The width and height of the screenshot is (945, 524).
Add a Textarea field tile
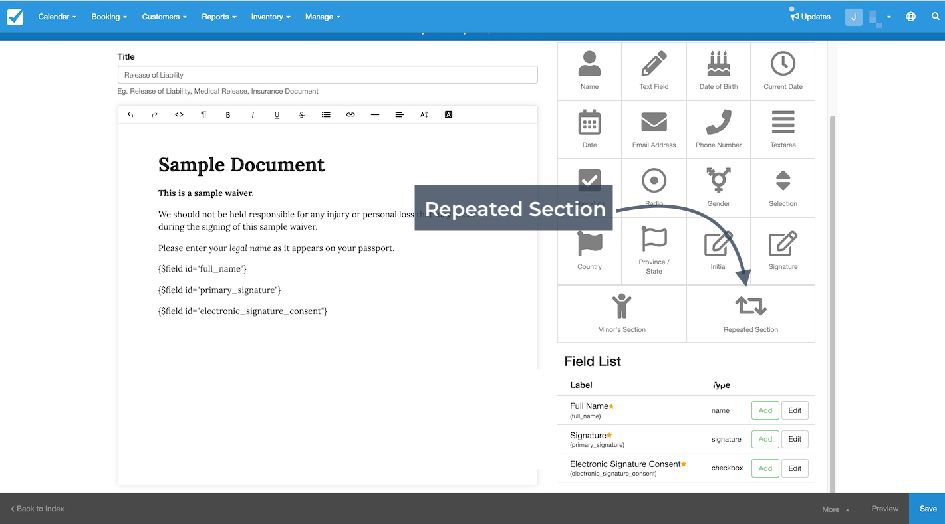coord(783,130)
